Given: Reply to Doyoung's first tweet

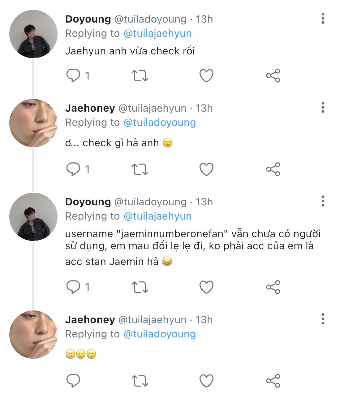Looking at the screenshot, I should pos(74,75).
